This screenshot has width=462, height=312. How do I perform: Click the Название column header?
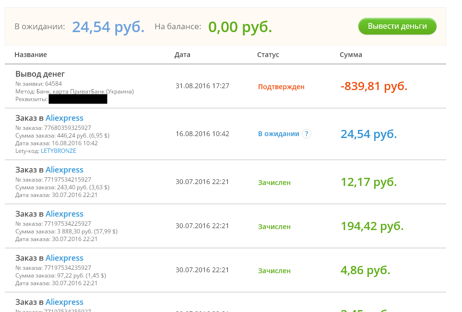[x=31, y=55]
